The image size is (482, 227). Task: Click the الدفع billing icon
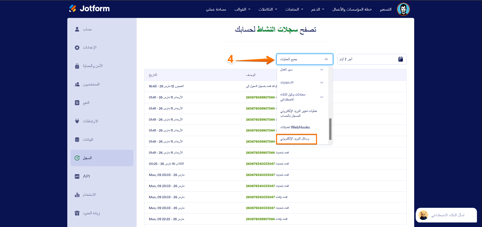(77, 103)
